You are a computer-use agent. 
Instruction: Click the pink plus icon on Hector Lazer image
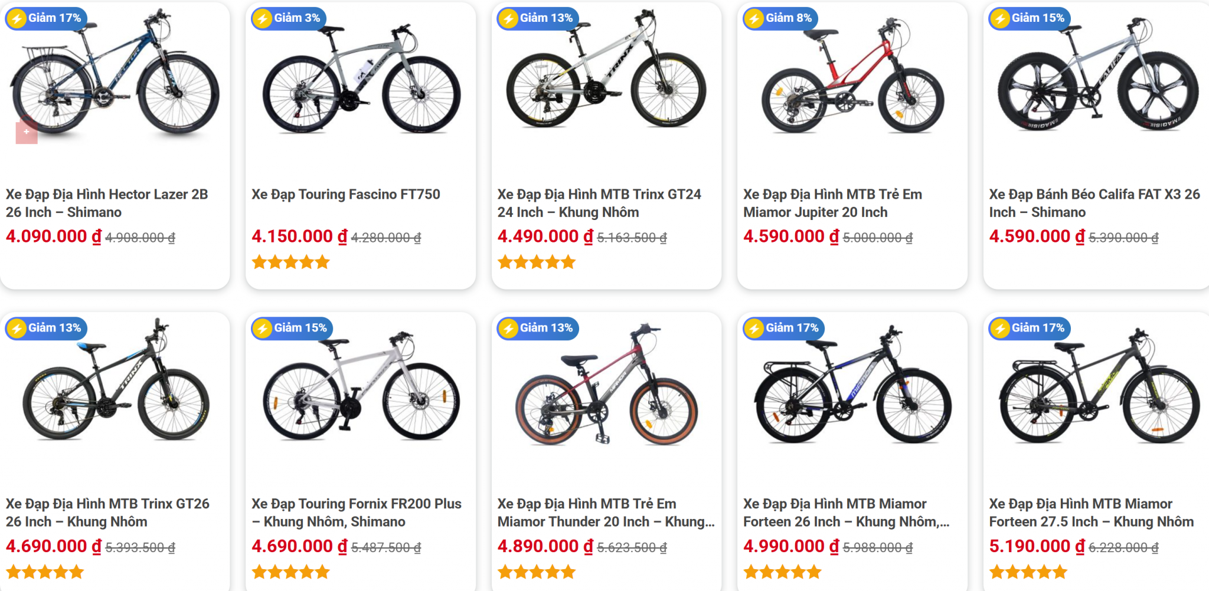click(x=27, y=132)
